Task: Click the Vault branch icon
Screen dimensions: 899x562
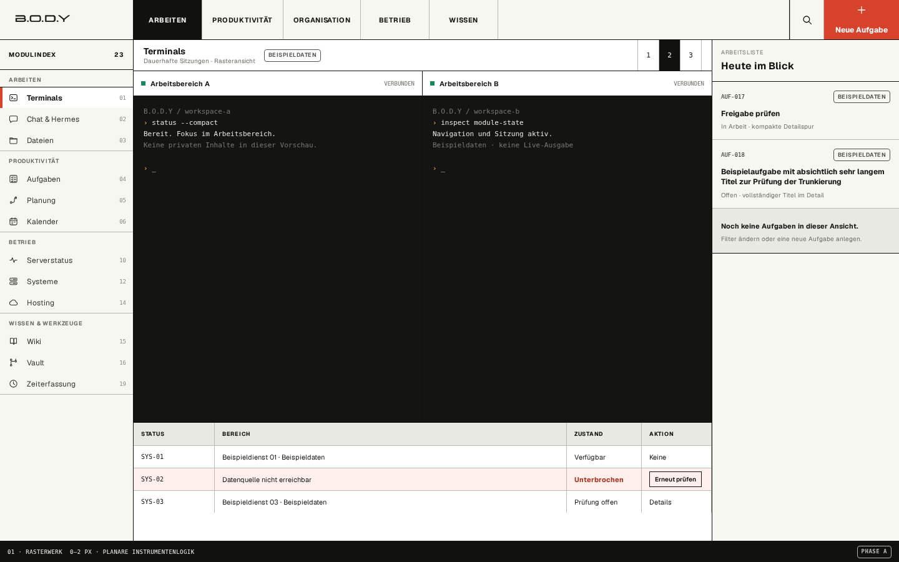Action: (x=13, y=363)
